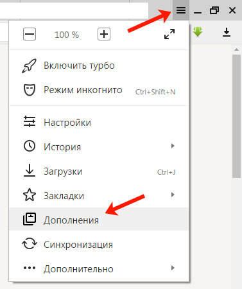Screen dimensions: 242x289
Task: Click the page vertical scrollbar thumb
Action: 236,116
